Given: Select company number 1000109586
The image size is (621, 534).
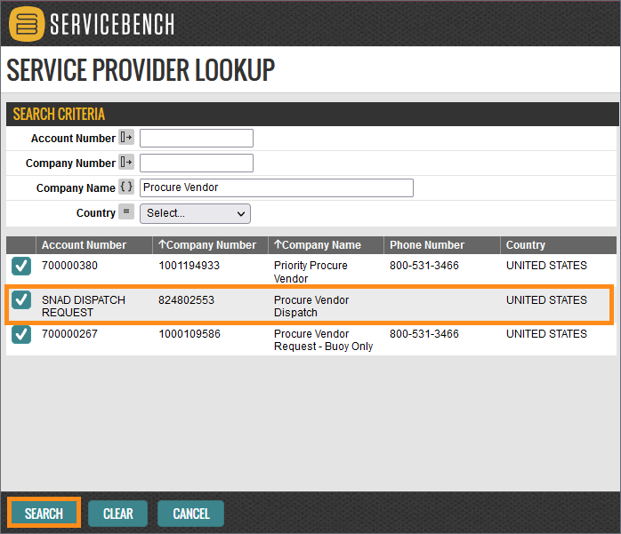Looking at the screenshot, I should (190, 334).
